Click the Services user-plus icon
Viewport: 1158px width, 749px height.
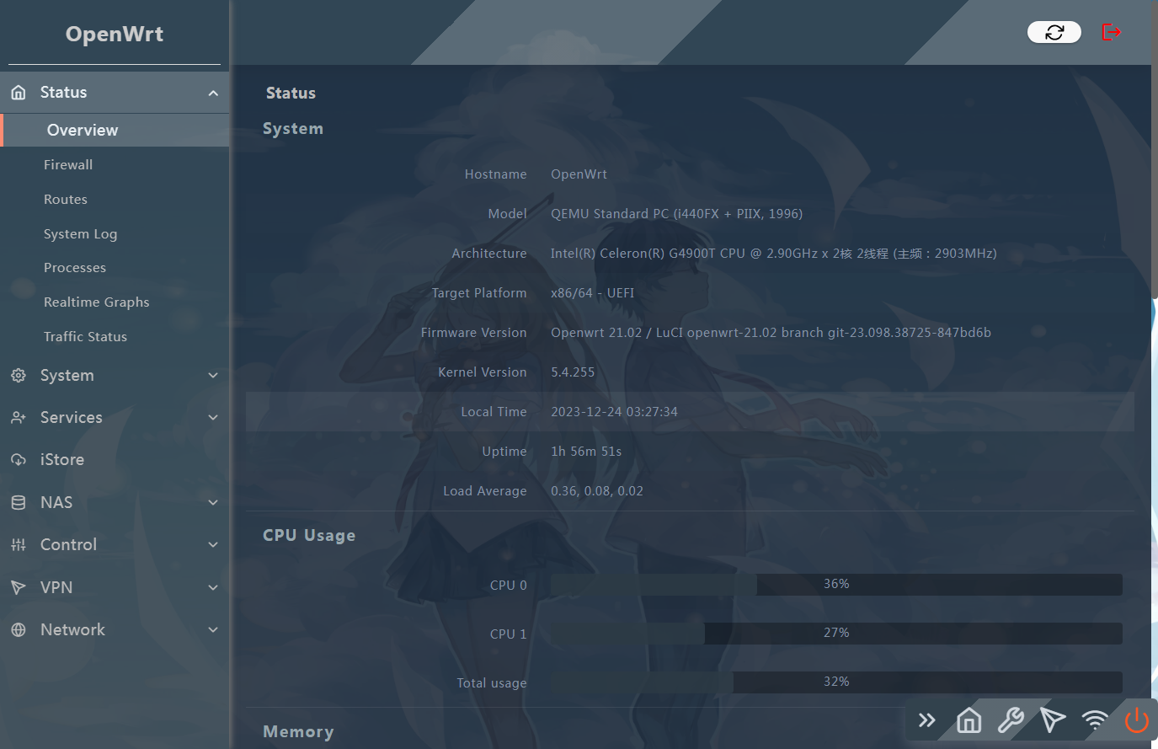[x=19, y=418]
